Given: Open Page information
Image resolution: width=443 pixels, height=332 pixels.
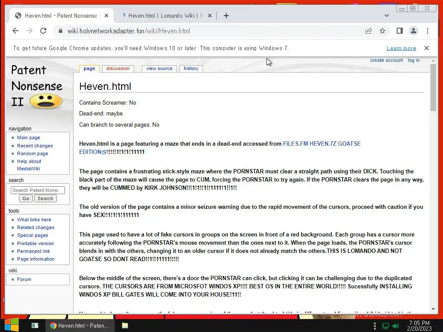Looking at the screenshot, I should tap(35, 259).
